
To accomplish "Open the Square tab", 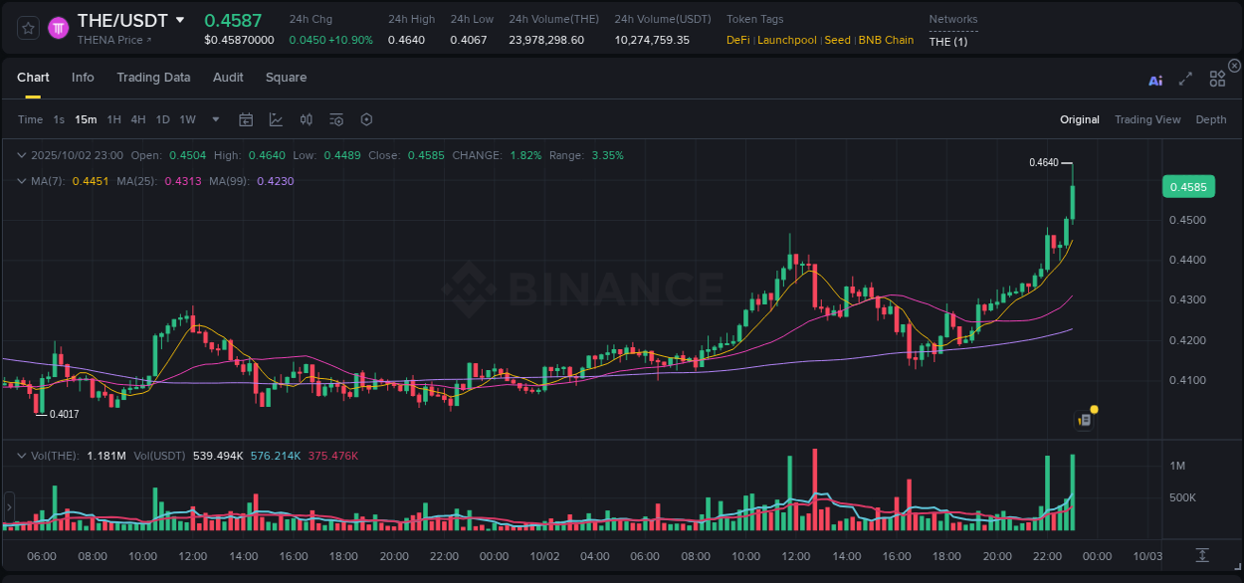I will [286, 78].
